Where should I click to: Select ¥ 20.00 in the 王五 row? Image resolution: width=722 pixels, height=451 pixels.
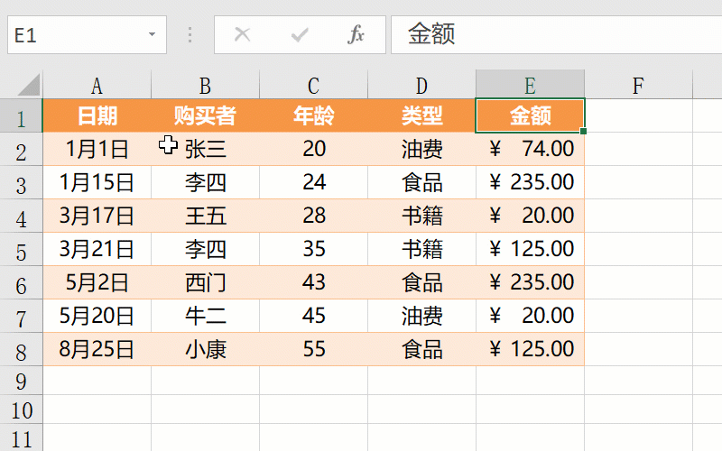530,216
